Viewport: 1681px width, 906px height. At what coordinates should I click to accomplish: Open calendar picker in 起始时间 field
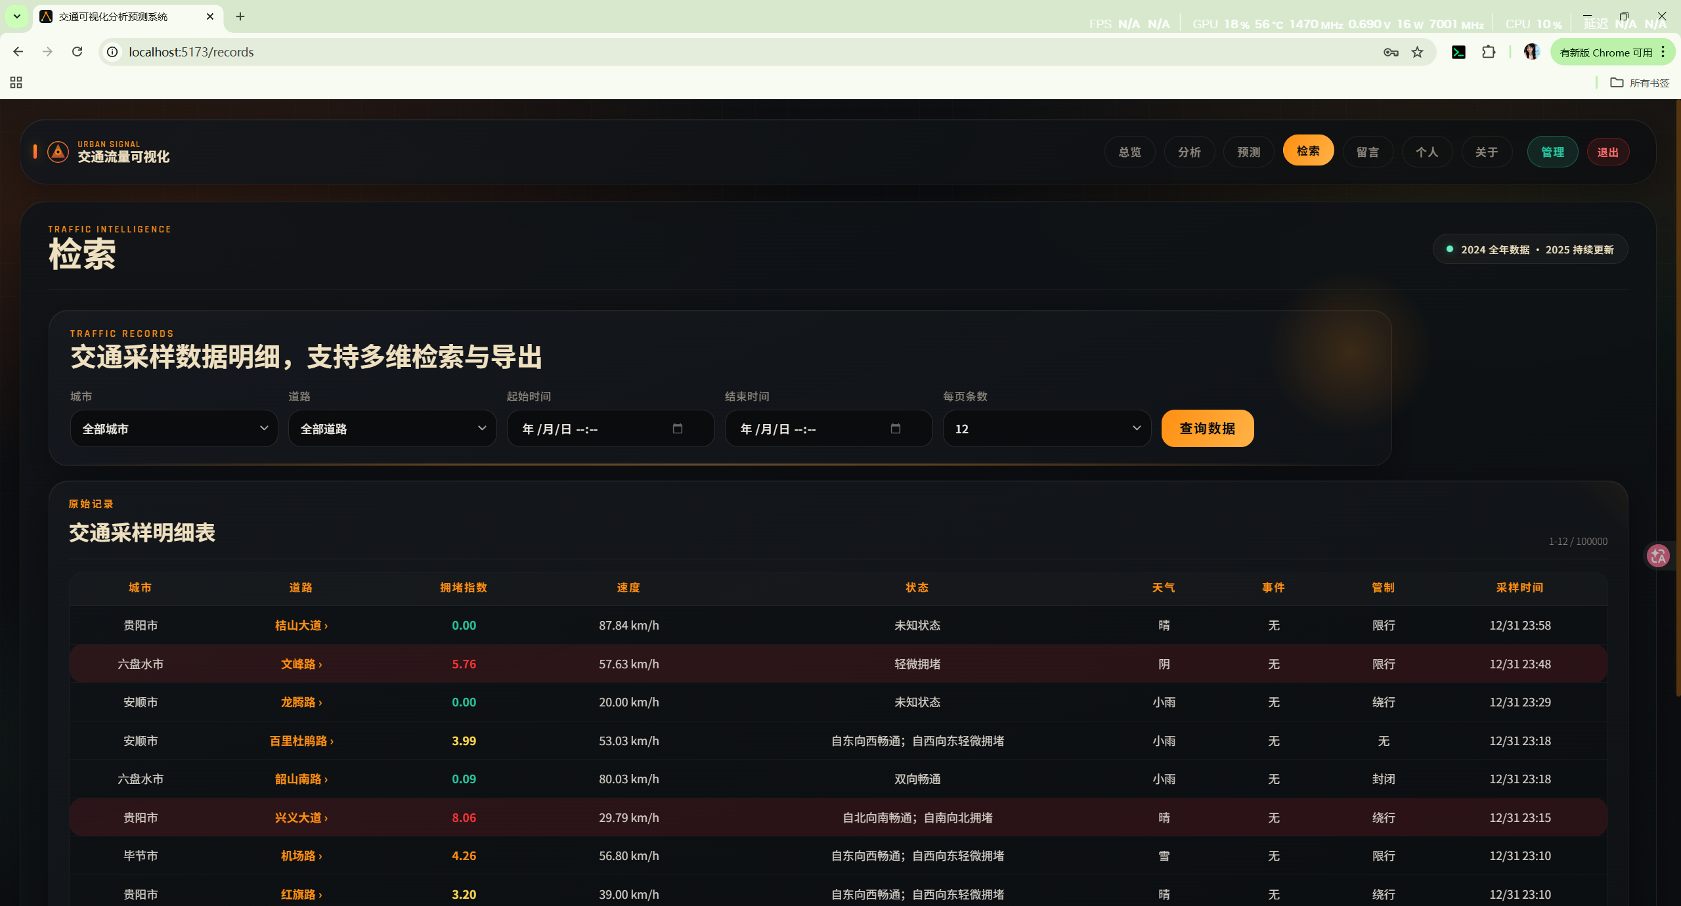point(678,429)
